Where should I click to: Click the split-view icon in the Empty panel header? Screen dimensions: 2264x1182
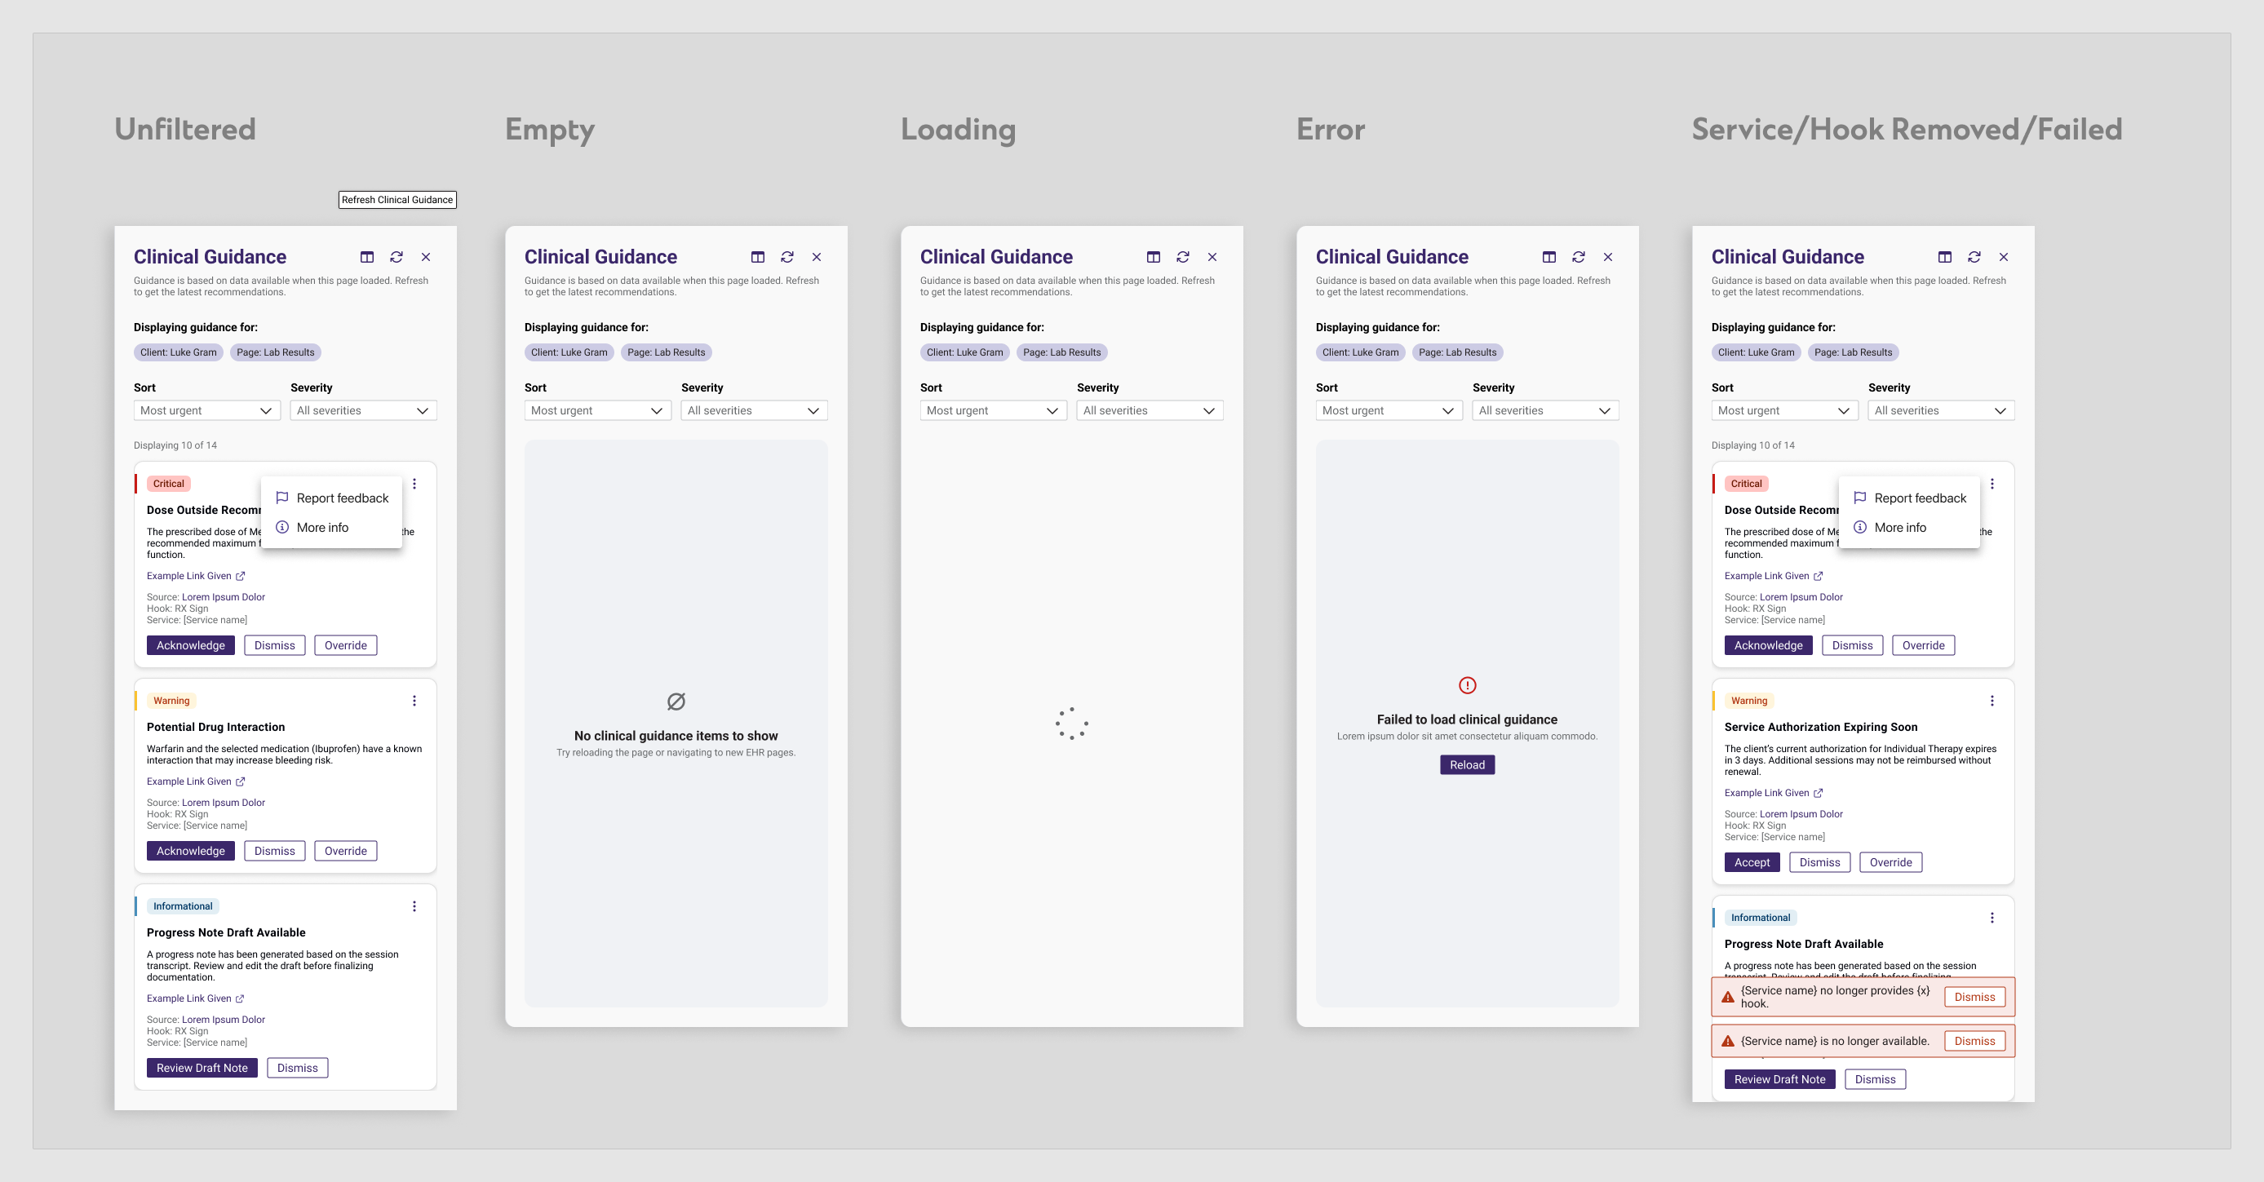tap(758, 257)
